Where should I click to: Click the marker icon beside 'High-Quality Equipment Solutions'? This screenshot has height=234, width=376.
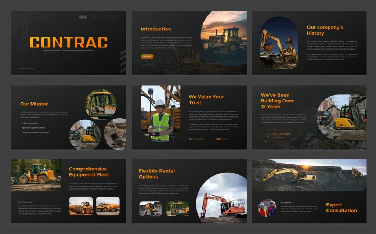click(x=21, y=127)
